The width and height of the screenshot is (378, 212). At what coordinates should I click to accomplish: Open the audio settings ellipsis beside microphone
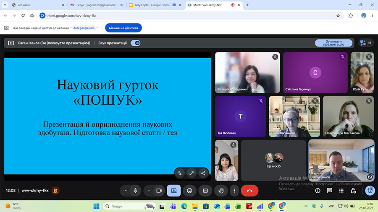[125, 191]
